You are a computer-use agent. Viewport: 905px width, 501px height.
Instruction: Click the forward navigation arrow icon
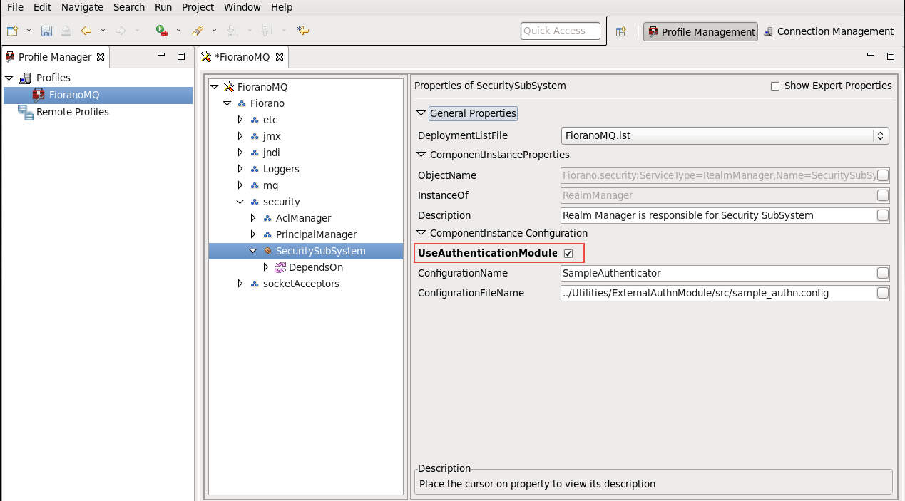coord(121,31)
